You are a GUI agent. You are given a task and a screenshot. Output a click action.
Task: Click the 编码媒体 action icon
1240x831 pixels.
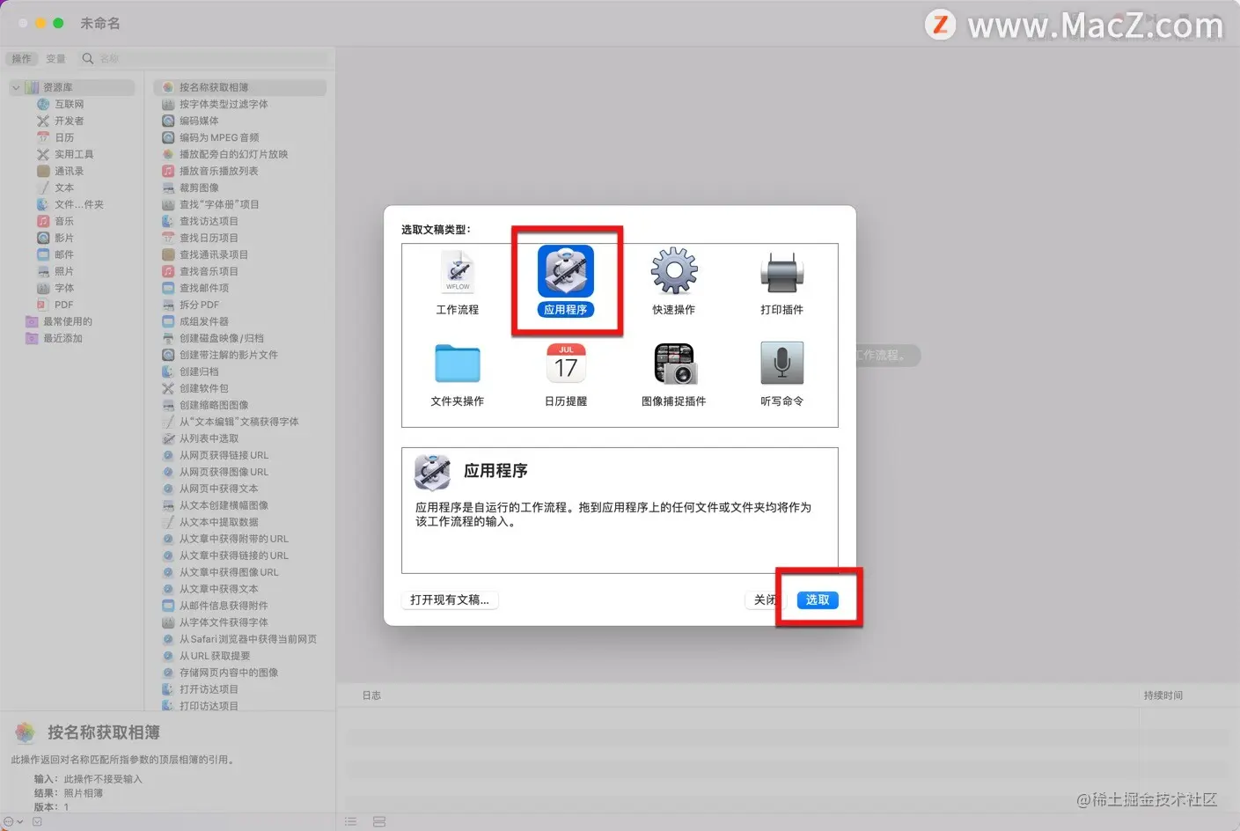(x=168, y=121)
